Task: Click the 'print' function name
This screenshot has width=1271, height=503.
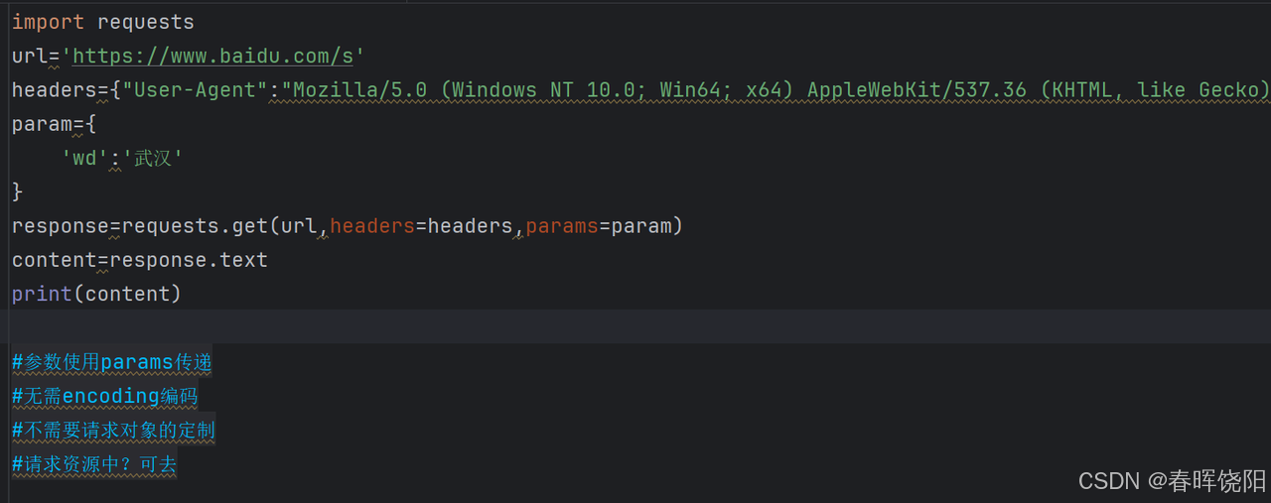Action: click(x=42, y=294)
